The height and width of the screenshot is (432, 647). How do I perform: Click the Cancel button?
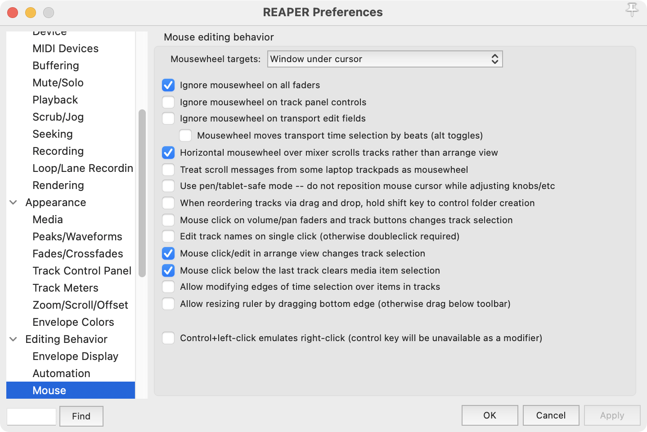point(551,415)
